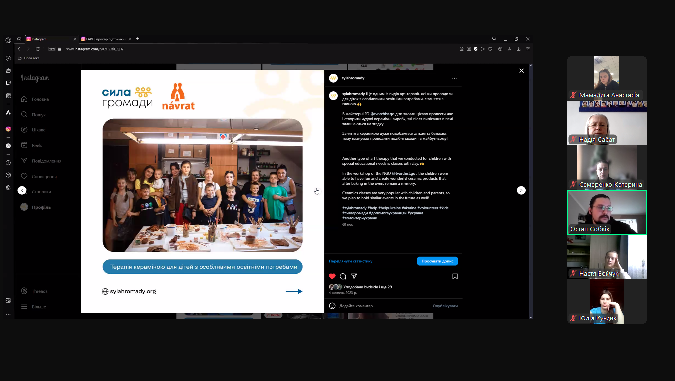This screenshot has height=381, width=675.
Task: Open the 'Переглянути статистику' link
Action: pos(350,261)
